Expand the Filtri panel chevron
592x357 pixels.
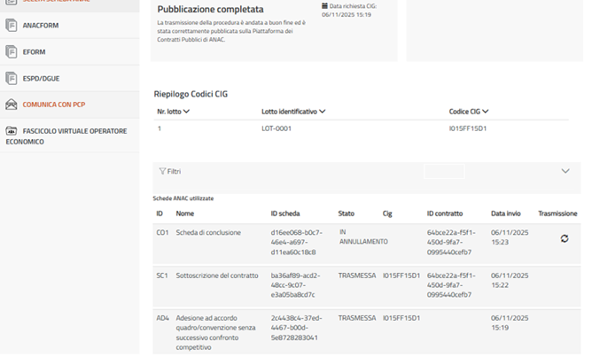click(x=565, y=171)
